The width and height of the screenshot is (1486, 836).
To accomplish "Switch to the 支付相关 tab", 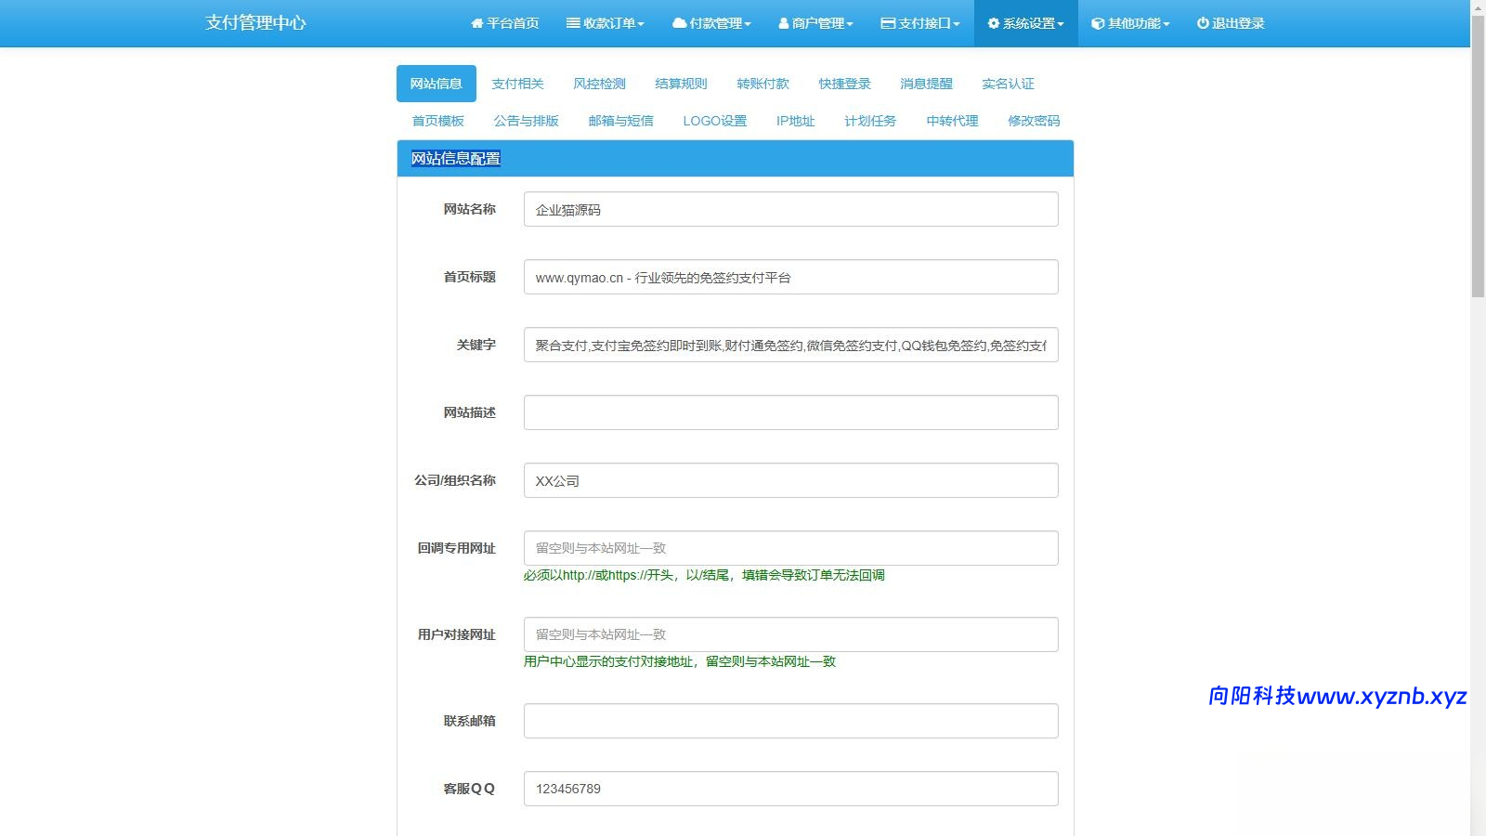I will (517, 84).
